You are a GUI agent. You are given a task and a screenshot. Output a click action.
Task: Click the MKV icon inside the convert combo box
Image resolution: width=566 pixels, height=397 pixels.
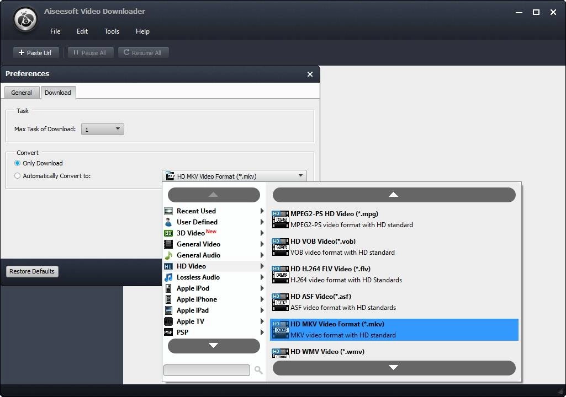170,176
